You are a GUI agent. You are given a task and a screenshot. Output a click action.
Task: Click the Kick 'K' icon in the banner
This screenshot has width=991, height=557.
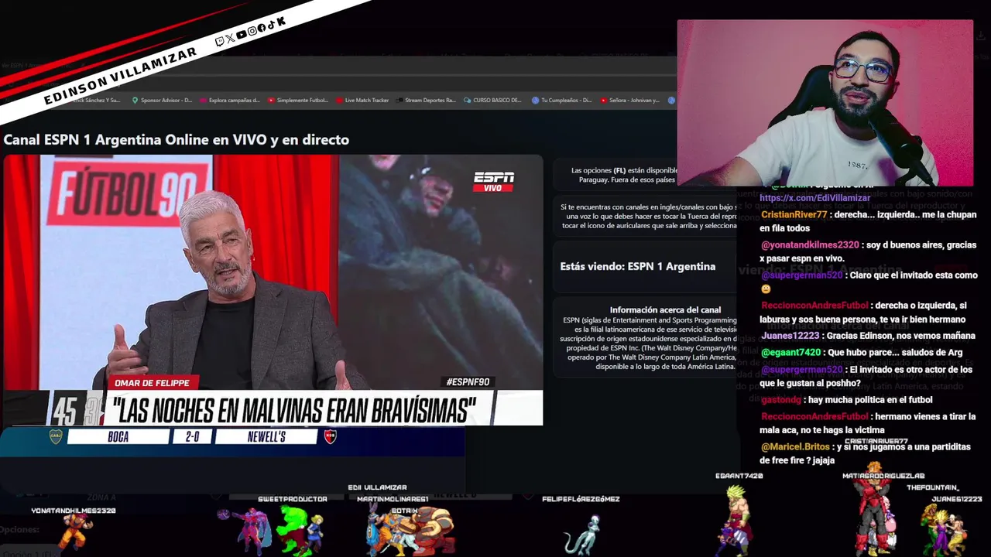click(x=280, y=22)
